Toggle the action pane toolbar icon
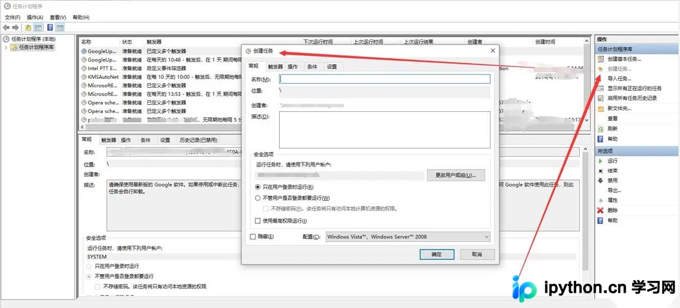 (60, 27)
